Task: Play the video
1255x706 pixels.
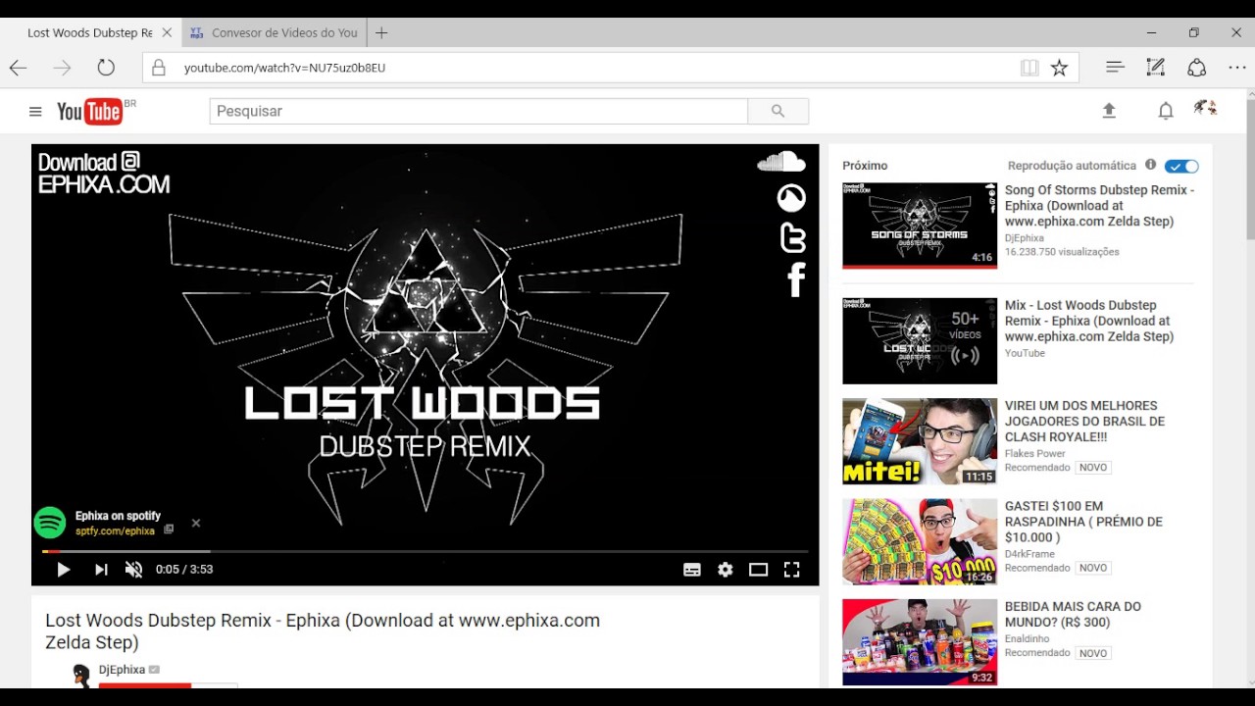Action: tap(63, 570)
